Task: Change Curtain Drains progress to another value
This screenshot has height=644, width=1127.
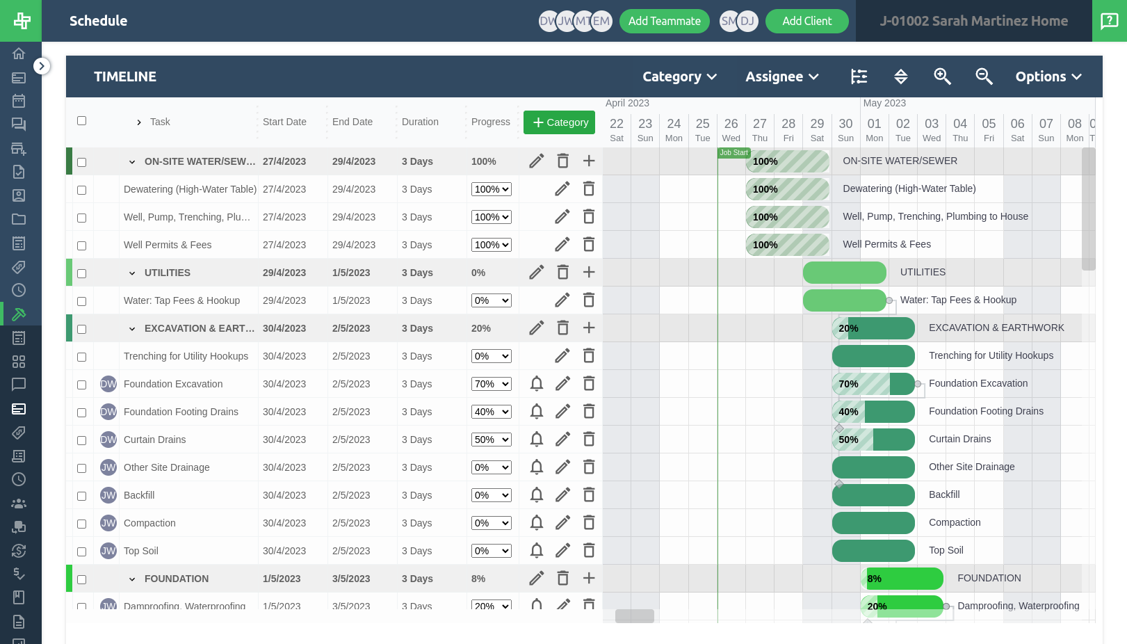Action: click(x=491, y=440)
